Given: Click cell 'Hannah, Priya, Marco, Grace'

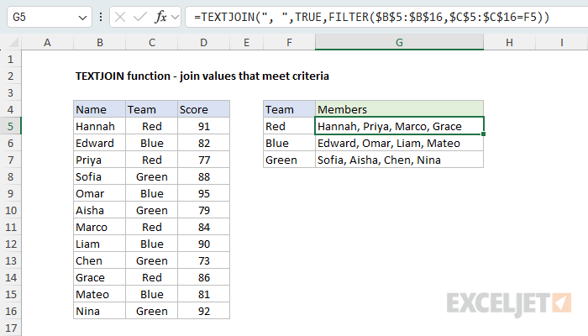Looking at the screenshot, I should click(399, 126).
